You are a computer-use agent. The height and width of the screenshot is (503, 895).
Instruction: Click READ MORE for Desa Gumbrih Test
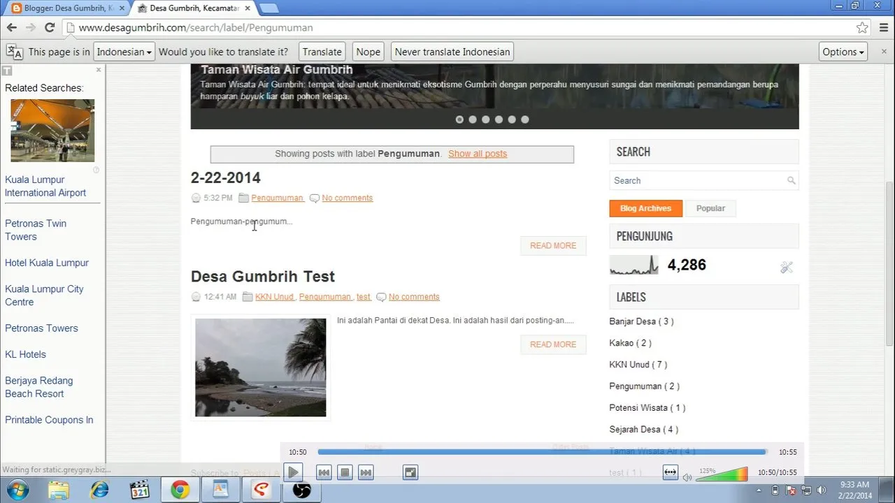[x=553, y=344]
